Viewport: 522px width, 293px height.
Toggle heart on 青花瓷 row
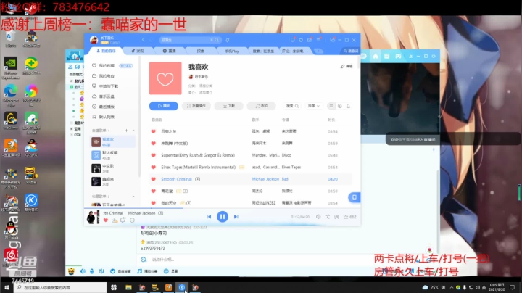coord(154,191)
